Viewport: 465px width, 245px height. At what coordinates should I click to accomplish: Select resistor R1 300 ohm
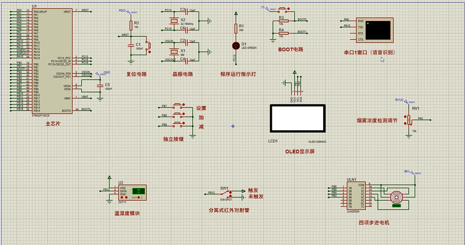[x=236, y=29]
